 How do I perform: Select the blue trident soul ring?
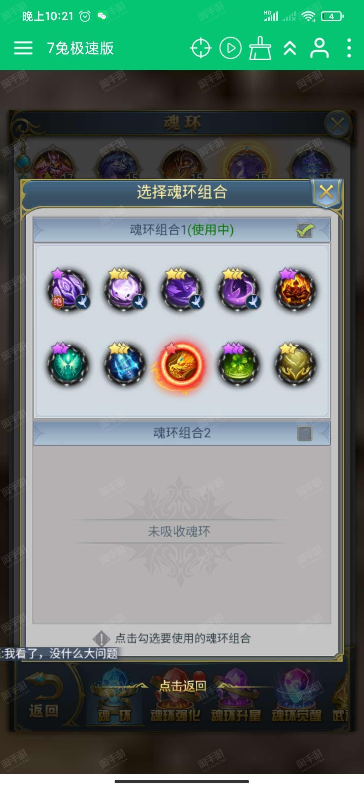click(x=124, y=364)
